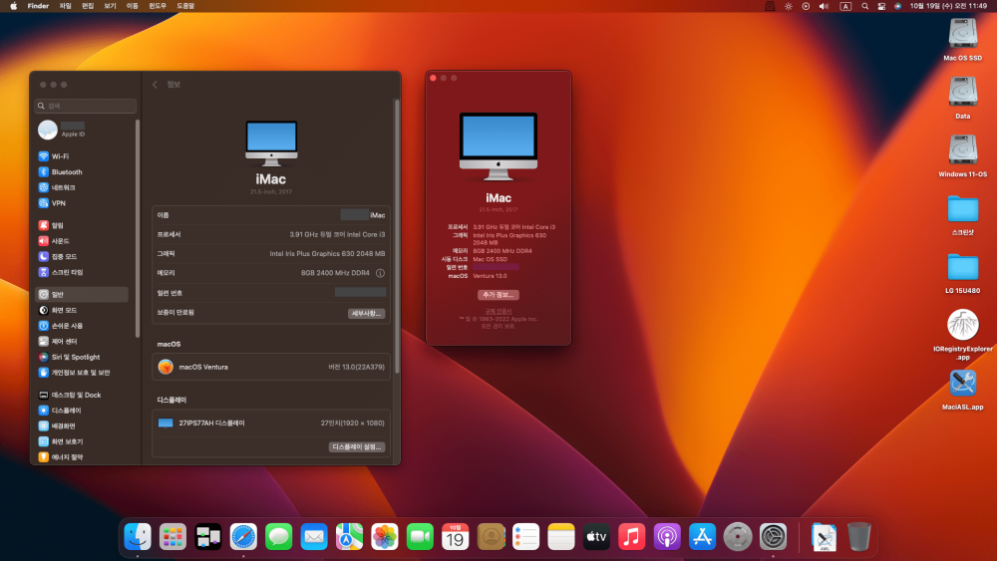Open the 편집 menu
Image resolution: width=997 pixels, height=561 pixels.
88,6
